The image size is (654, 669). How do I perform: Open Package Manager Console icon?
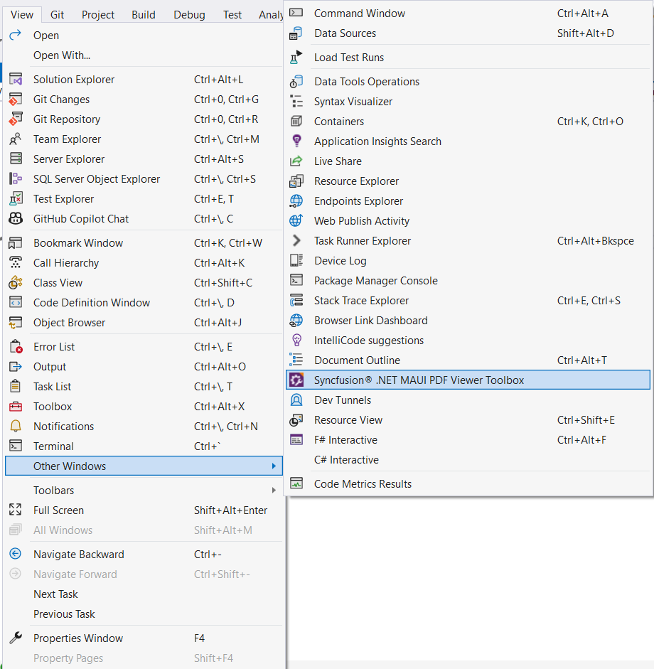(297, 280)
